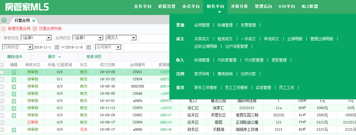The width and height of the screenshot is (356, 135).
Task: Open the start date calendar icon
Action: click(x=57, y=47)
